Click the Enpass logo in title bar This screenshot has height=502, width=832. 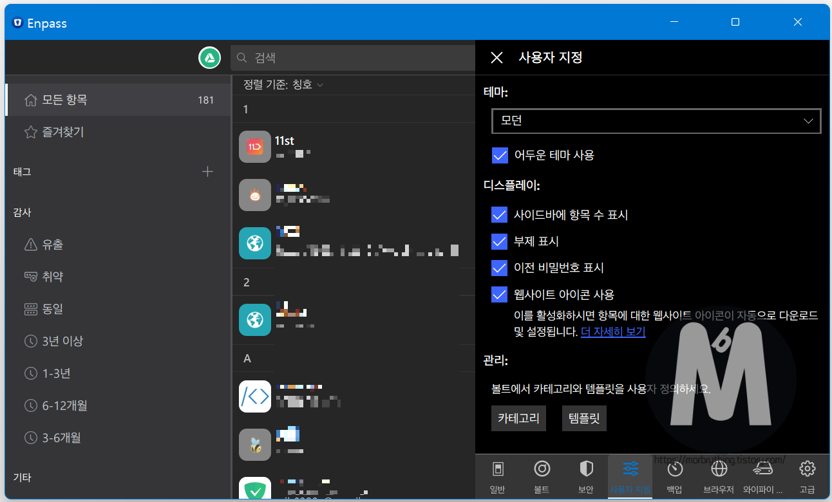[x=18, y=23]
